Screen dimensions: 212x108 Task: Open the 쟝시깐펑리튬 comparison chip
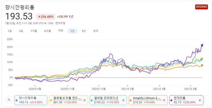(x=31, y=100)
